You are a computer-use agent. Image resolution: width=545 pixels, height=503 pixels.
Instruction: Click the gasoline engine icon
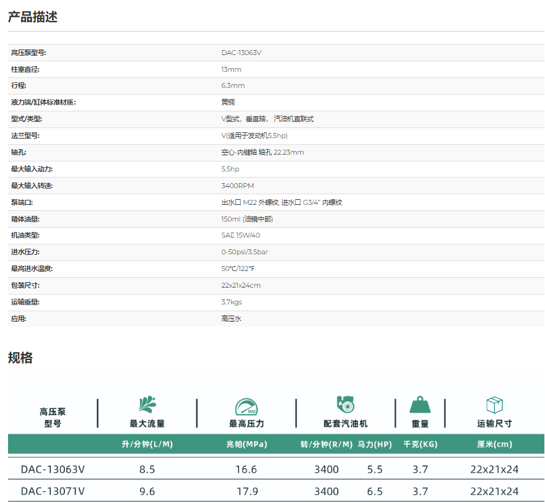point(346,405)
